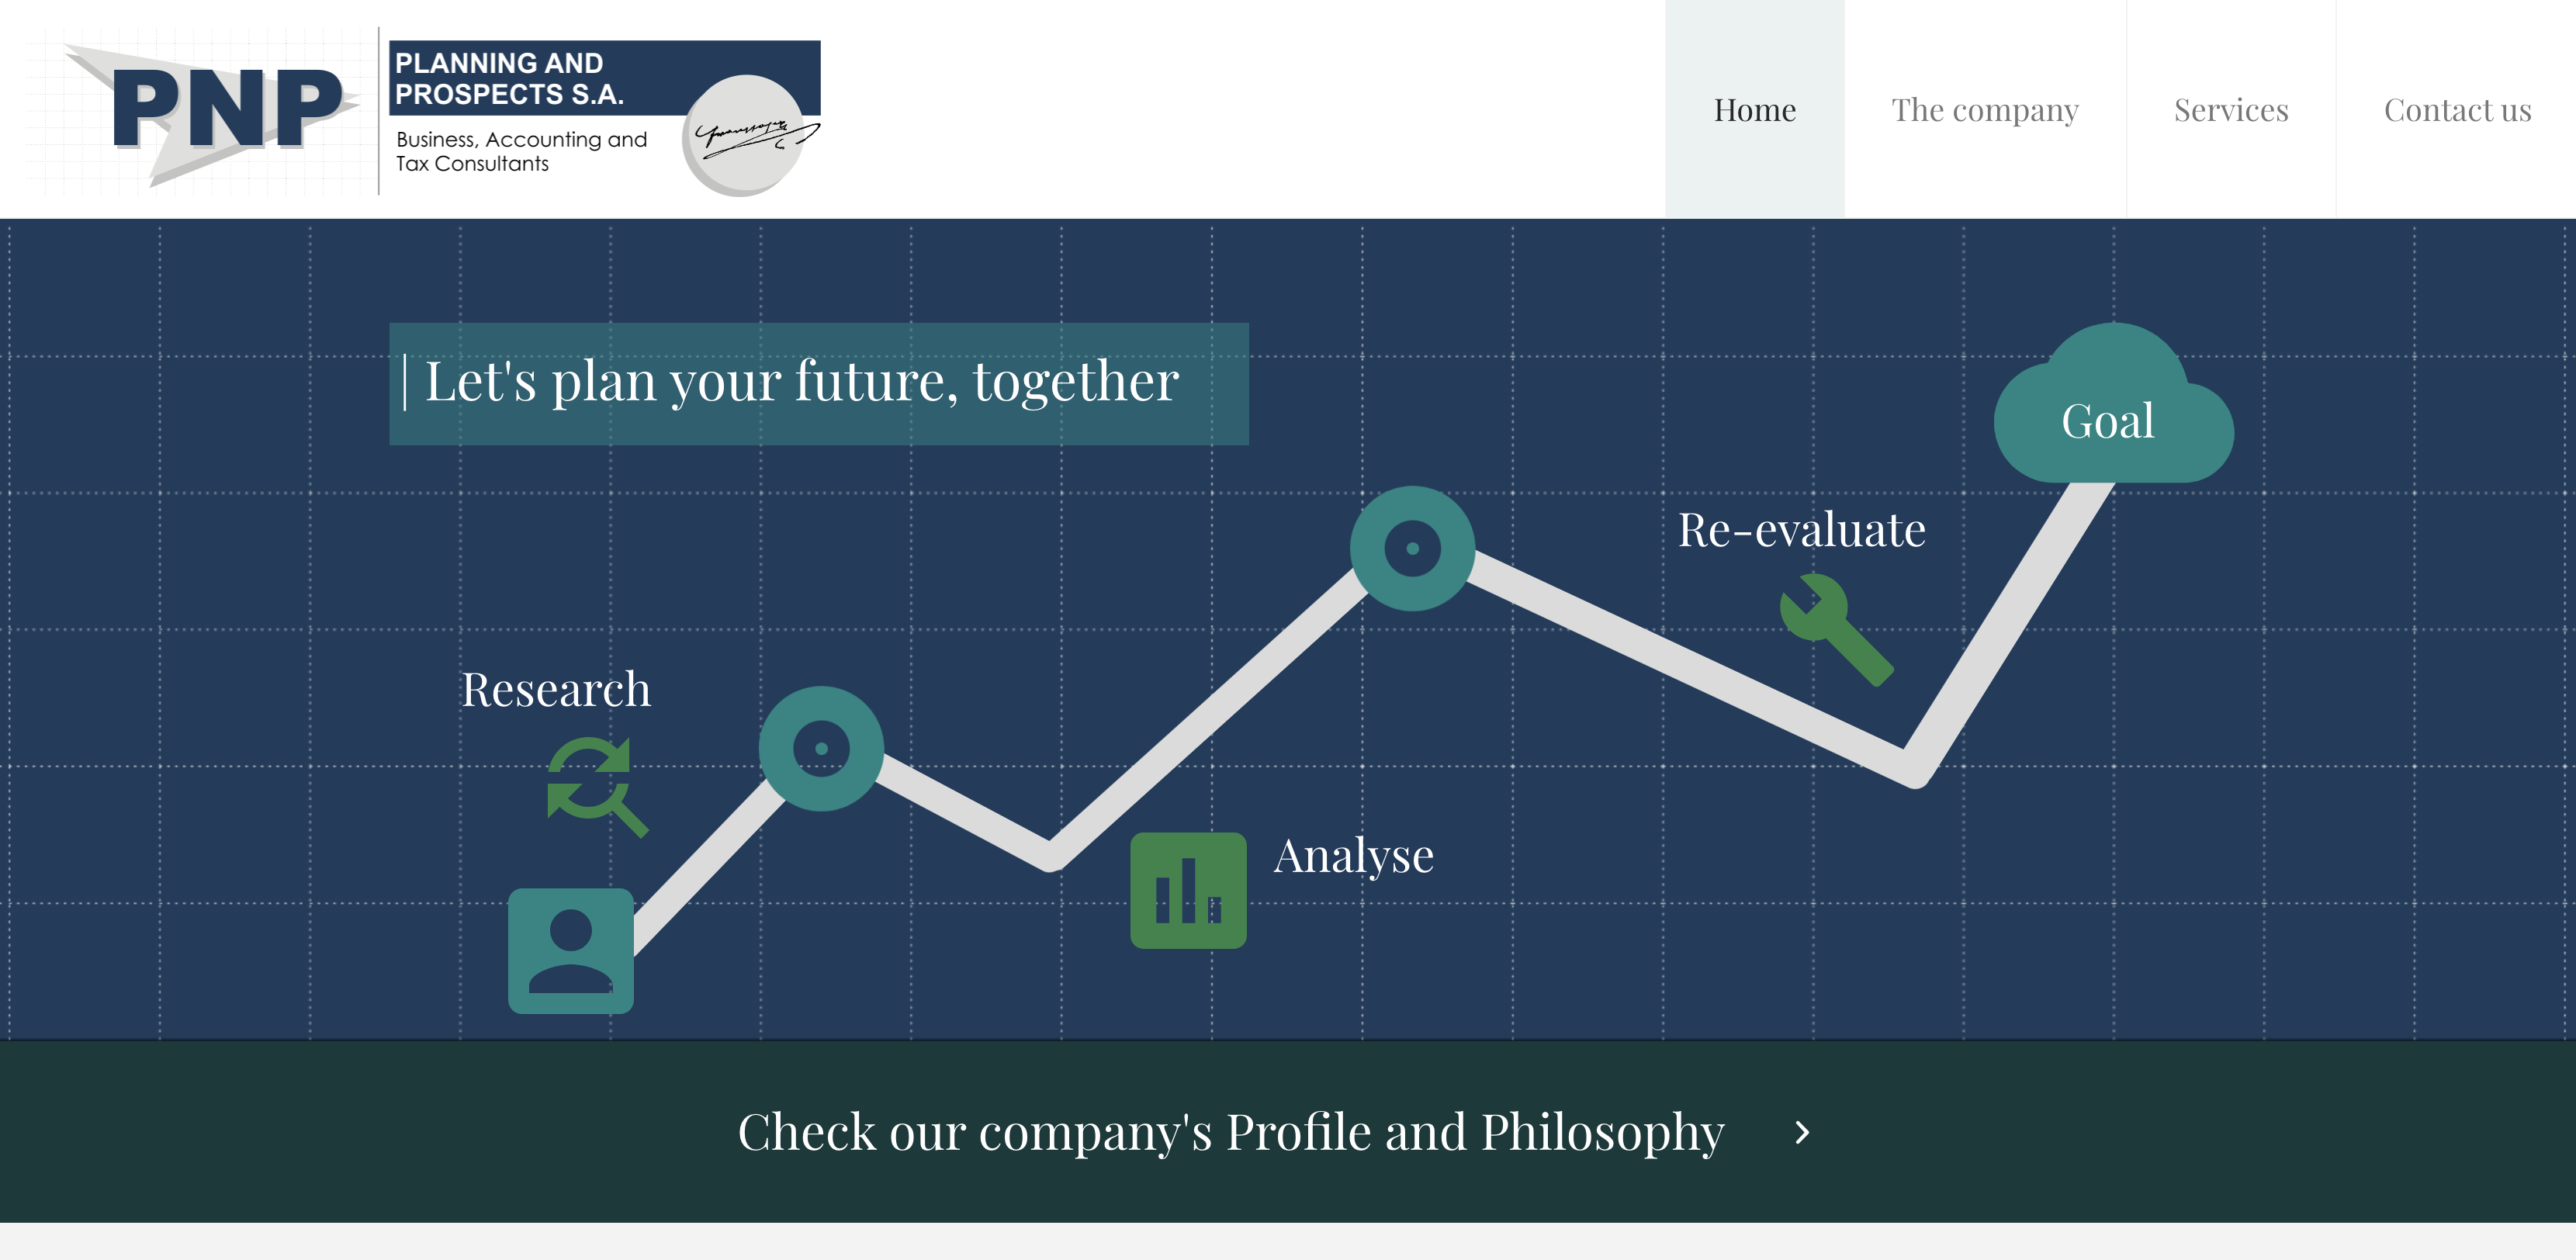Expand The company menu in the navigation
Viewport: 2576px width, 1260px height.
pos(1986,110)
